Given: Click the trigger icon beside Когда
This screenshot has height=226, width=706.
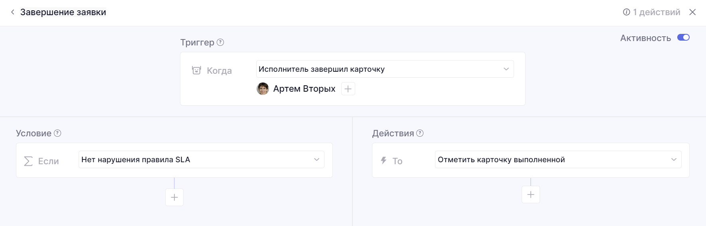Looking at the screenshot, I should tap(196, 71).
